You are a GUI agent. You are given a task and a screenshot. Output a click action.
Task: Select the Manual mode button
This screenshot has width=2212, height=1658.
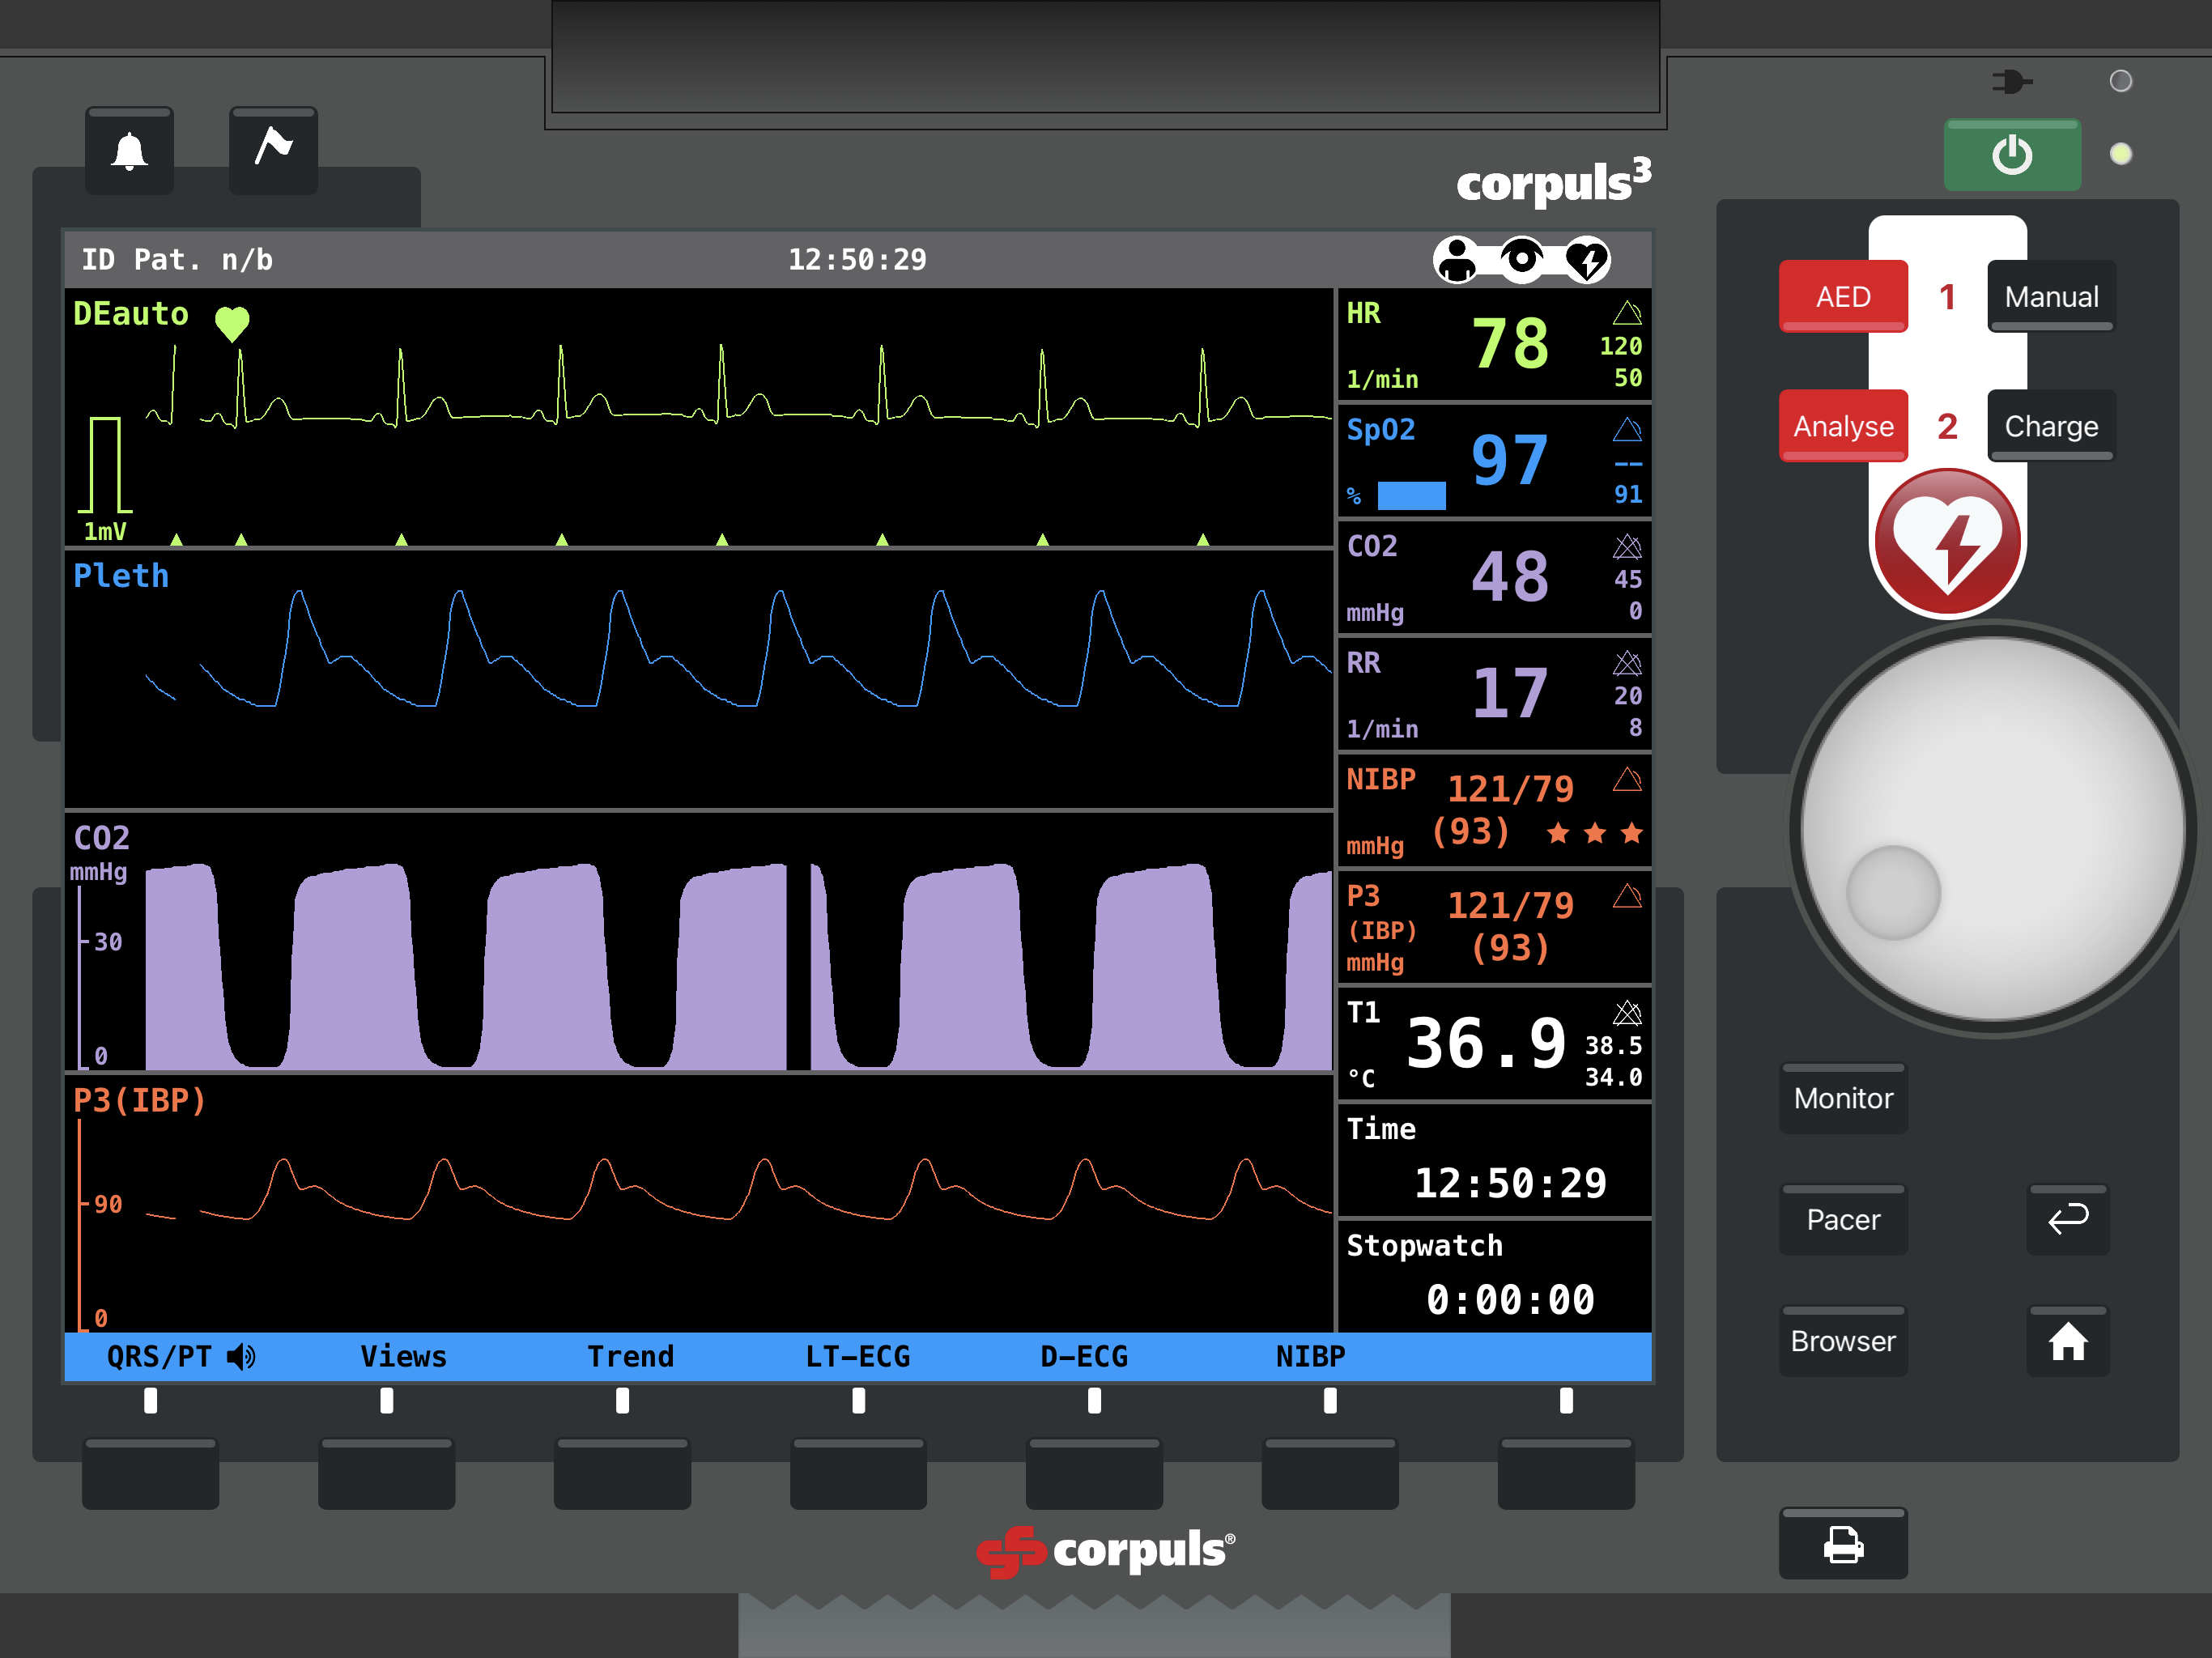click(x=2051, y=297)
